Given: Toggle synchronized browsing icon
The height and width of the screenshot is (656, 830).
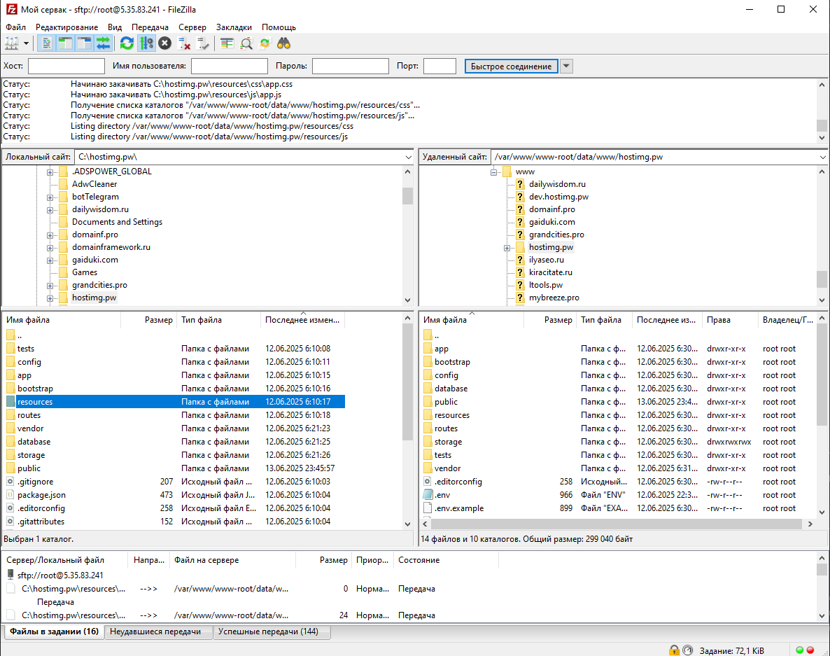Looking at the screenshot, I should 265,43.
